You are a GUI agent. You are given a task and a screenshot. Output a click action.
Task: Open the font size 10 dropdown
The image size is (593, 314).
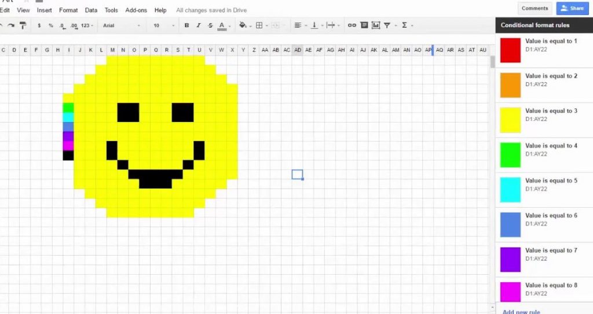click(164, 25)
